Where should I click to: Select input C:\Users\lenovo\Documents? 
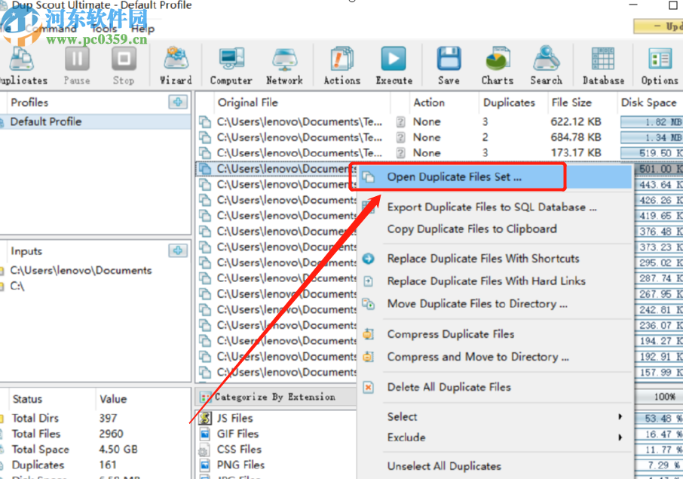coord(81,271)
